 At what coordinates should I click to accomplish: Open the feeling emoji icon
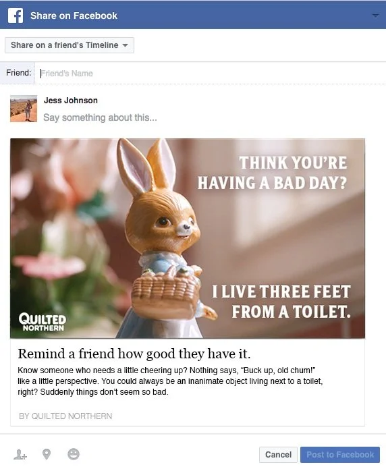coord(74,454)
